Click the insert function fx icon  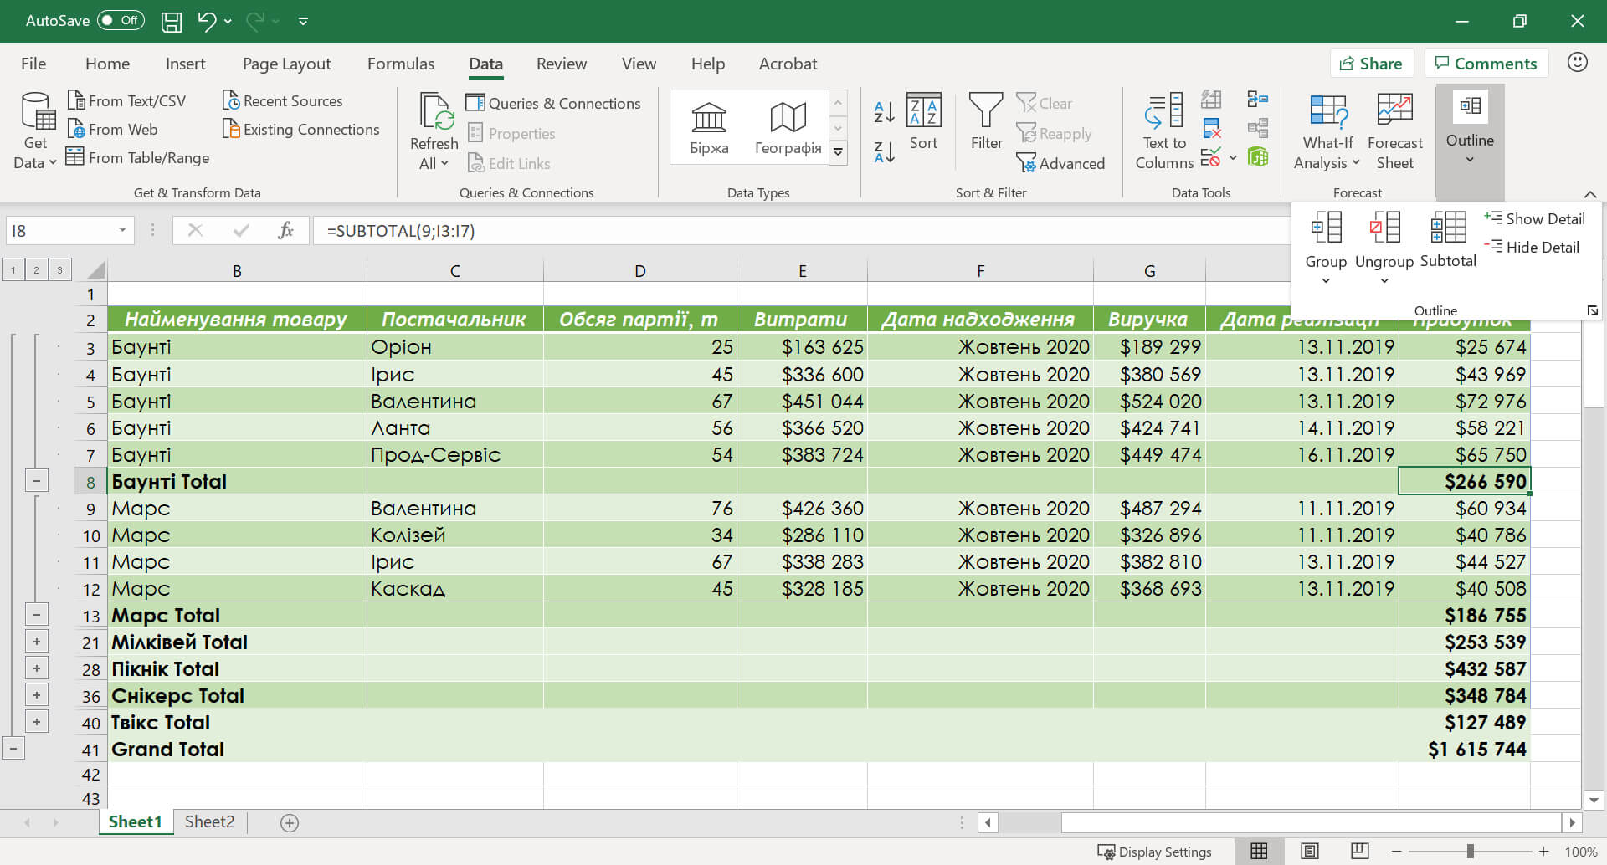click(285, 230)
